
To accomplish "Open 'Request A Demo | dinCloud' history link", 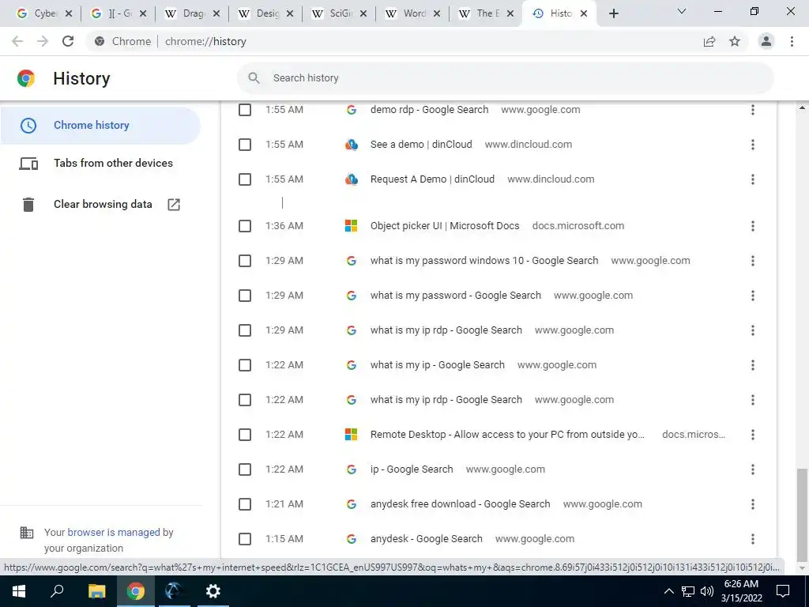I will click(432, 179).
